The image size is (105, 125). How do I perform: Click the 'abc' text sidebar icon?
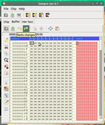6,96
